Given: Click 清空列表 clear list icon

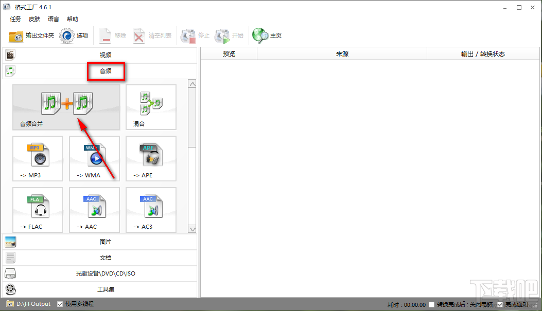Looking at the screenshot, I should click(x=139, y=36).
